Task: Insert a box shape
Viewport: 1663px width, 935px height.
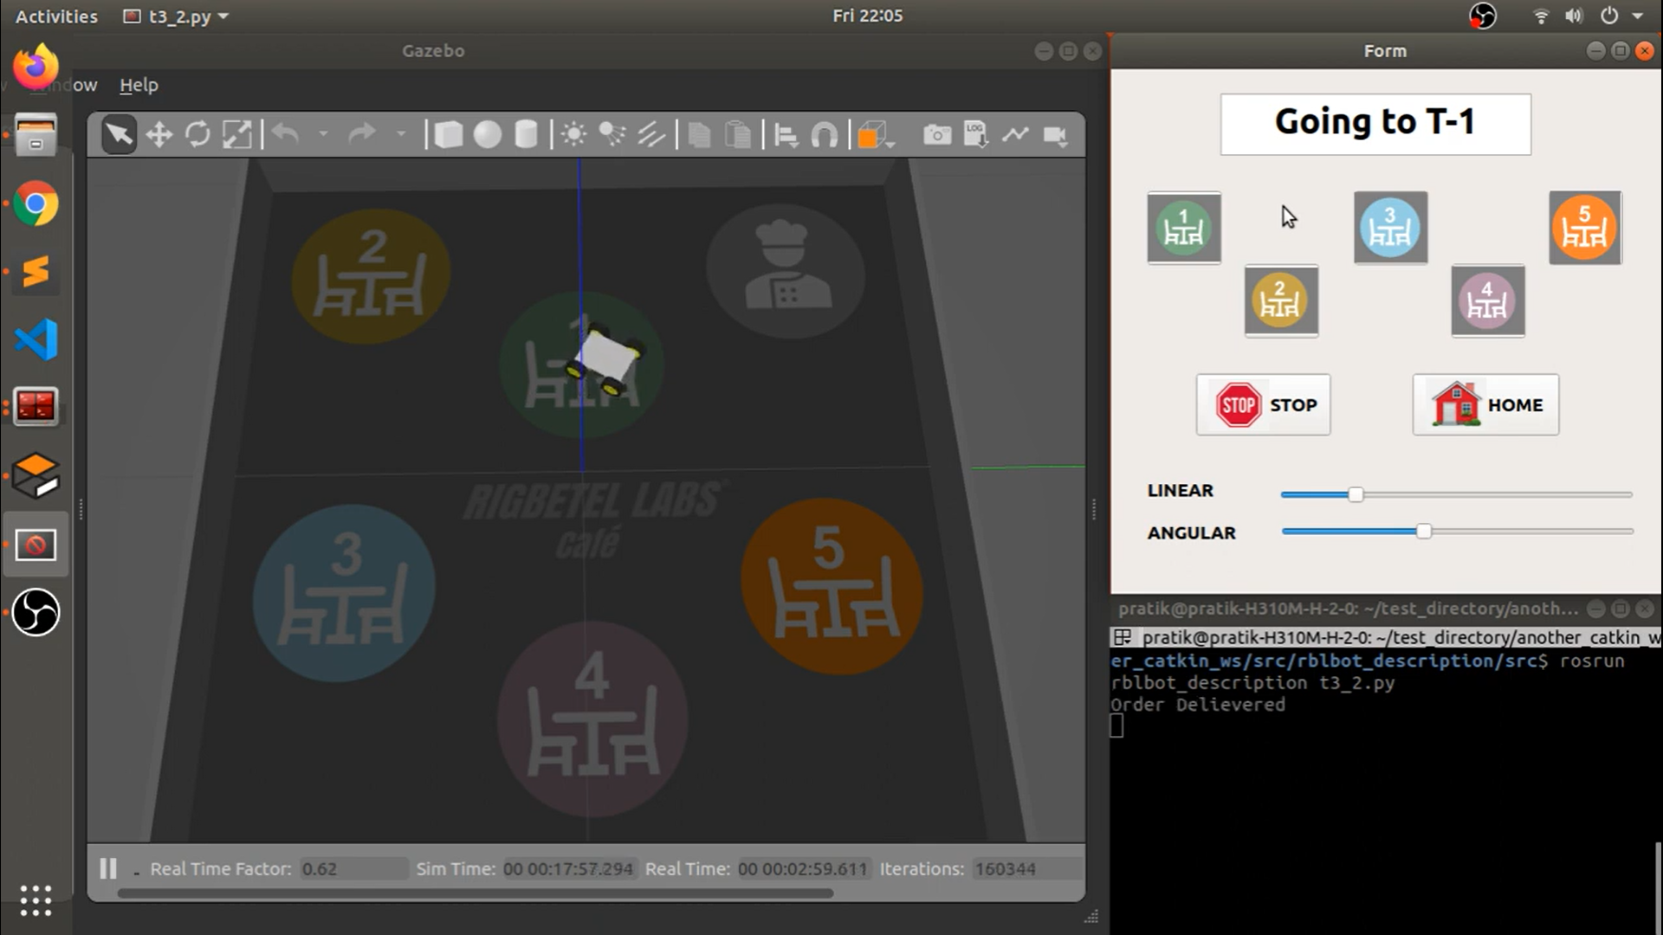Action: [448, 135]
